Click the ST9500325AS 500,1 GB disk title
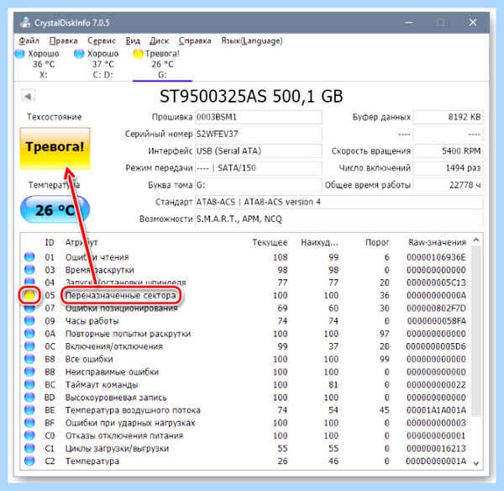Screen dimensions: 504x491 pos(251,96)
